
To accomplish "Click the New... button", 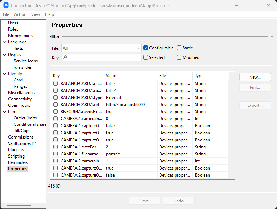I will tap(255, 77).
